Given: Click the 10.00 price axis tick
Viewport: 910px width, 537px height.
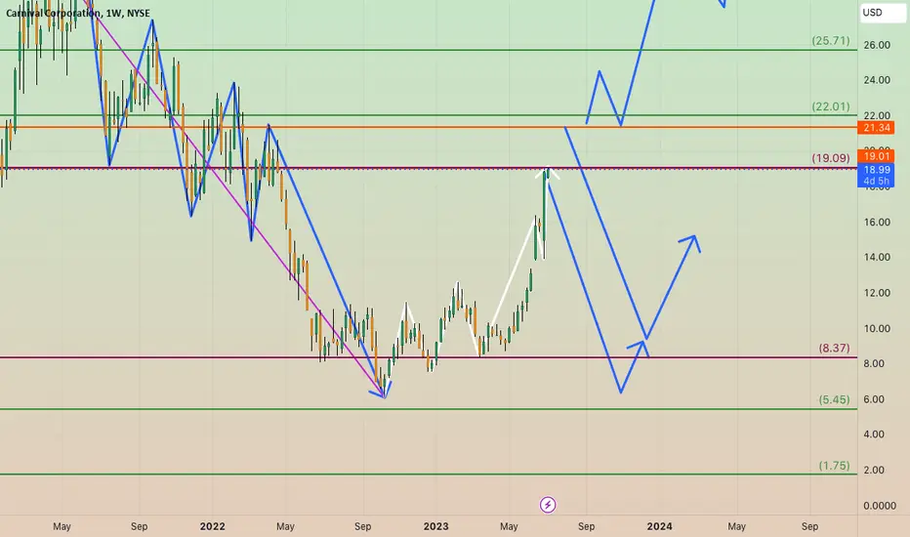Looking at the screenshot, I should [x=877, y=329].
